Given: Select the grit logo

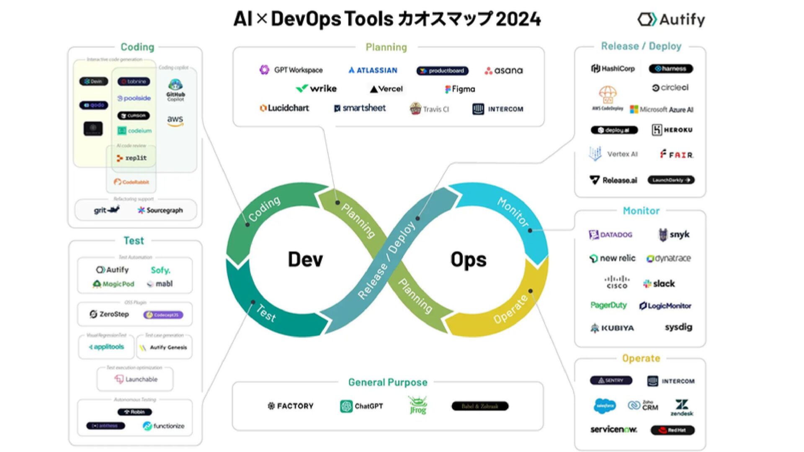Looking at the screenshot, I should [106, 210].
